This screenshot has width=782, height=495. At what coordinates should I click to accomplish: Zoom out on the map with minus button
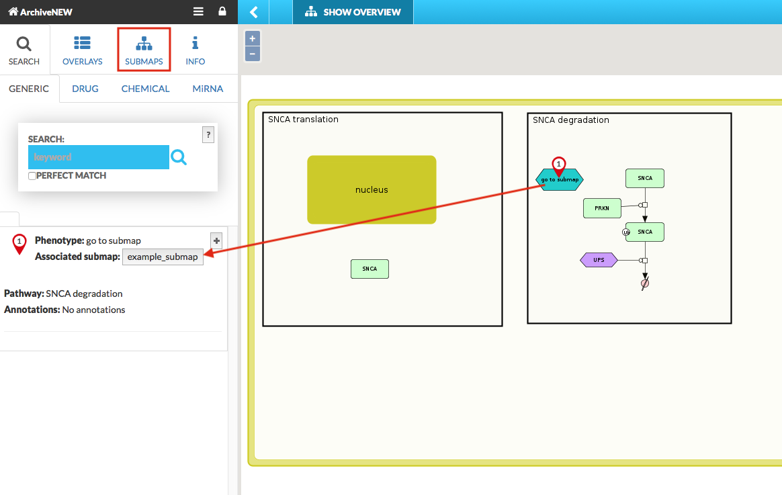click(253, 54)
